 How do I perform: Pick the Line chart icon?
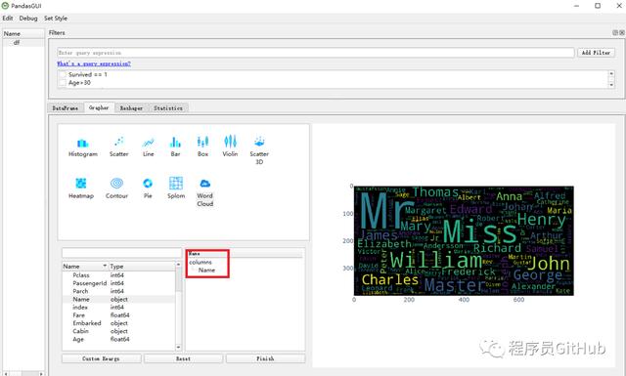click(x=148, y=142)
